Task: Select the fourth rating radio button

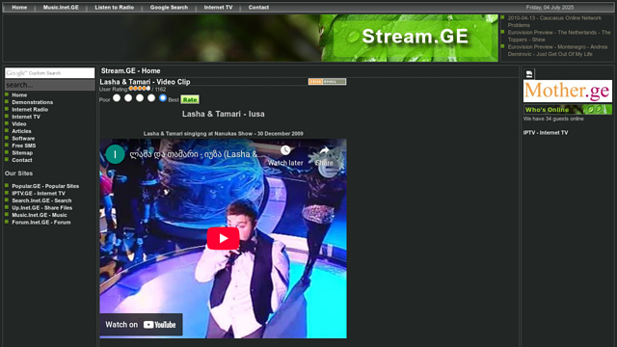Action: pos(151,98)
